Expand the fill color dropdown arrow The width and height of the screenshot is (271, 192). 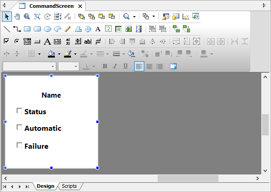click(x=59, y=54)
